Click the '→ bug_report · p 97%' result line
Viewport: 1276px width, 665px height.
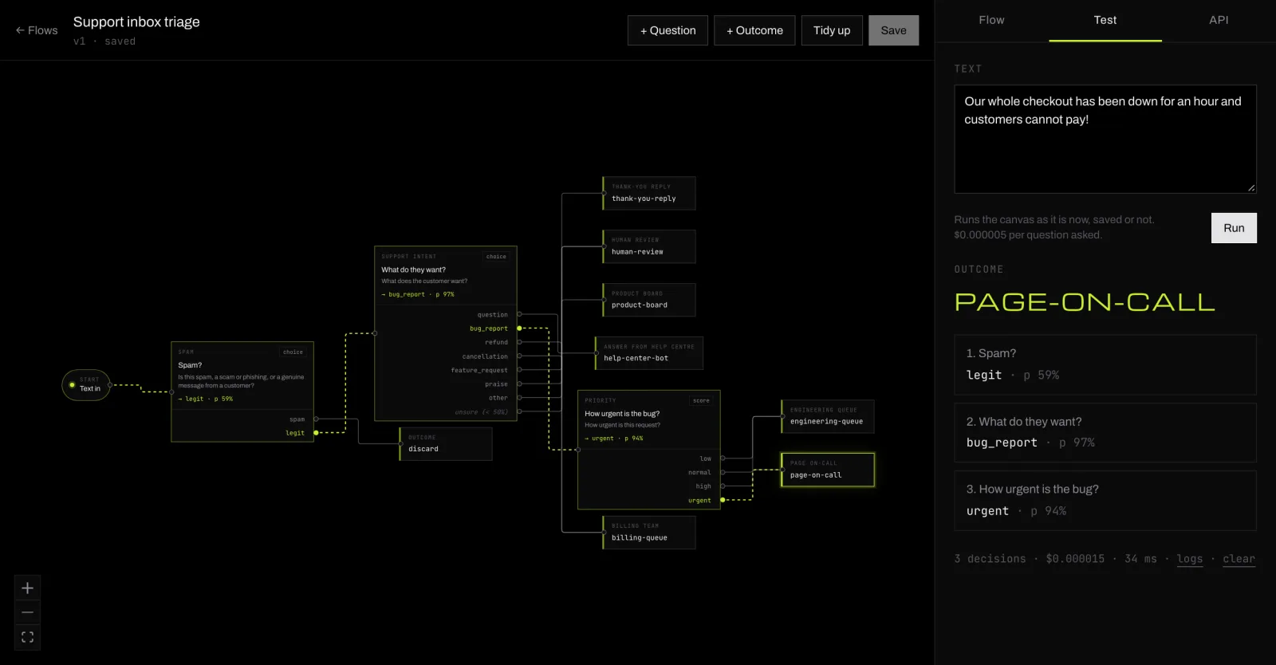418,294
